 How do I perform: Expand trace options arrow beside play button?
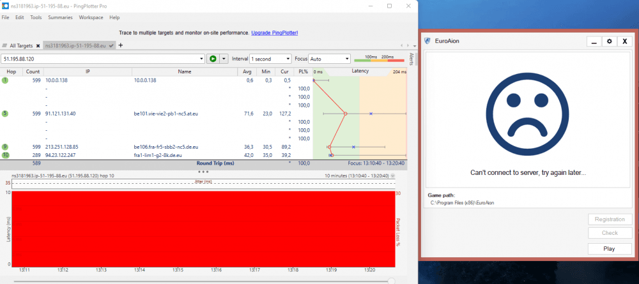(224, 59)
